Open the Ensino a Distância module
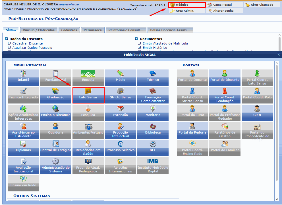Image resolution: width=282 pixels, height=205 pixels. (x=55, y=113)
